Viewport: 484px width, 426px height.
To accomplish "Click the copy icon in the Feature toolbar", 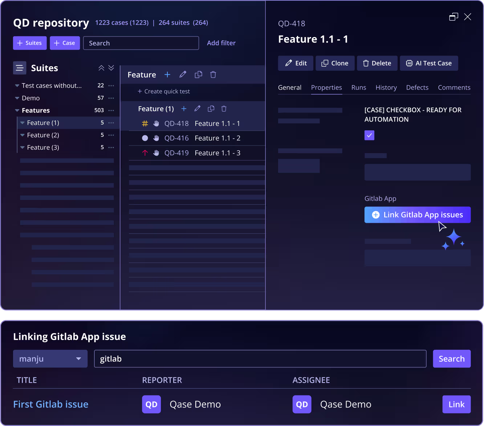I will [x=198, y=74].
